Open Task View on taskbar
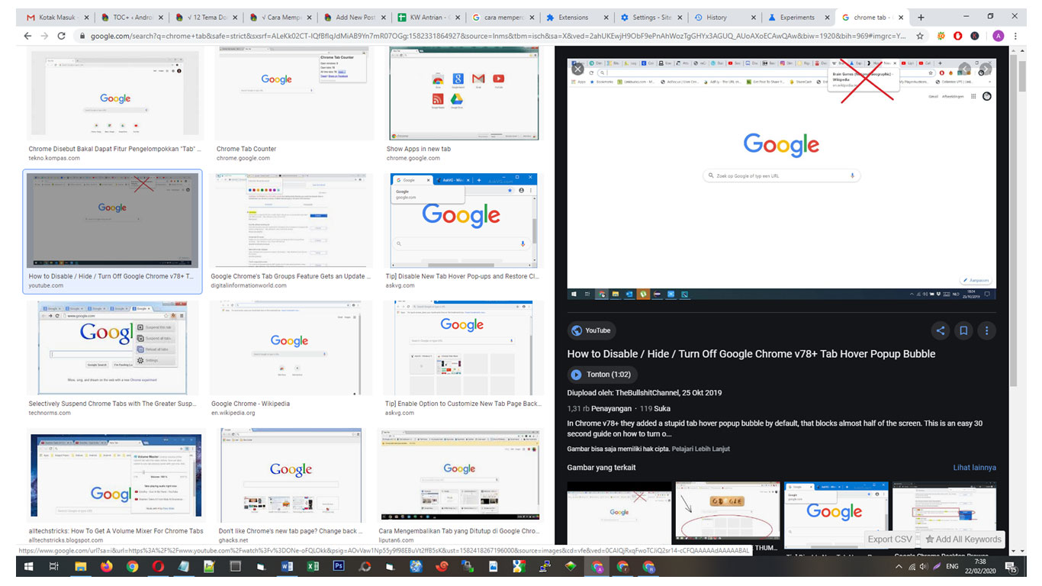The width and height of the screenshot is (1042, 586). [x=53, y=567]
